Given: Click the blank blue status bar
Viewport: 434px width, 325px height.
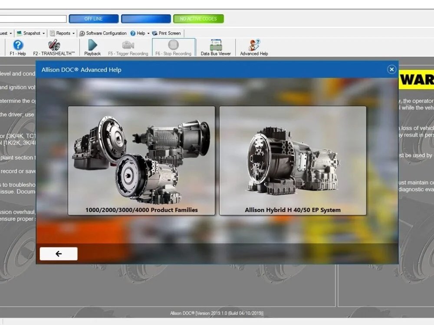Looking at the screenshot, I should point(146,19).
